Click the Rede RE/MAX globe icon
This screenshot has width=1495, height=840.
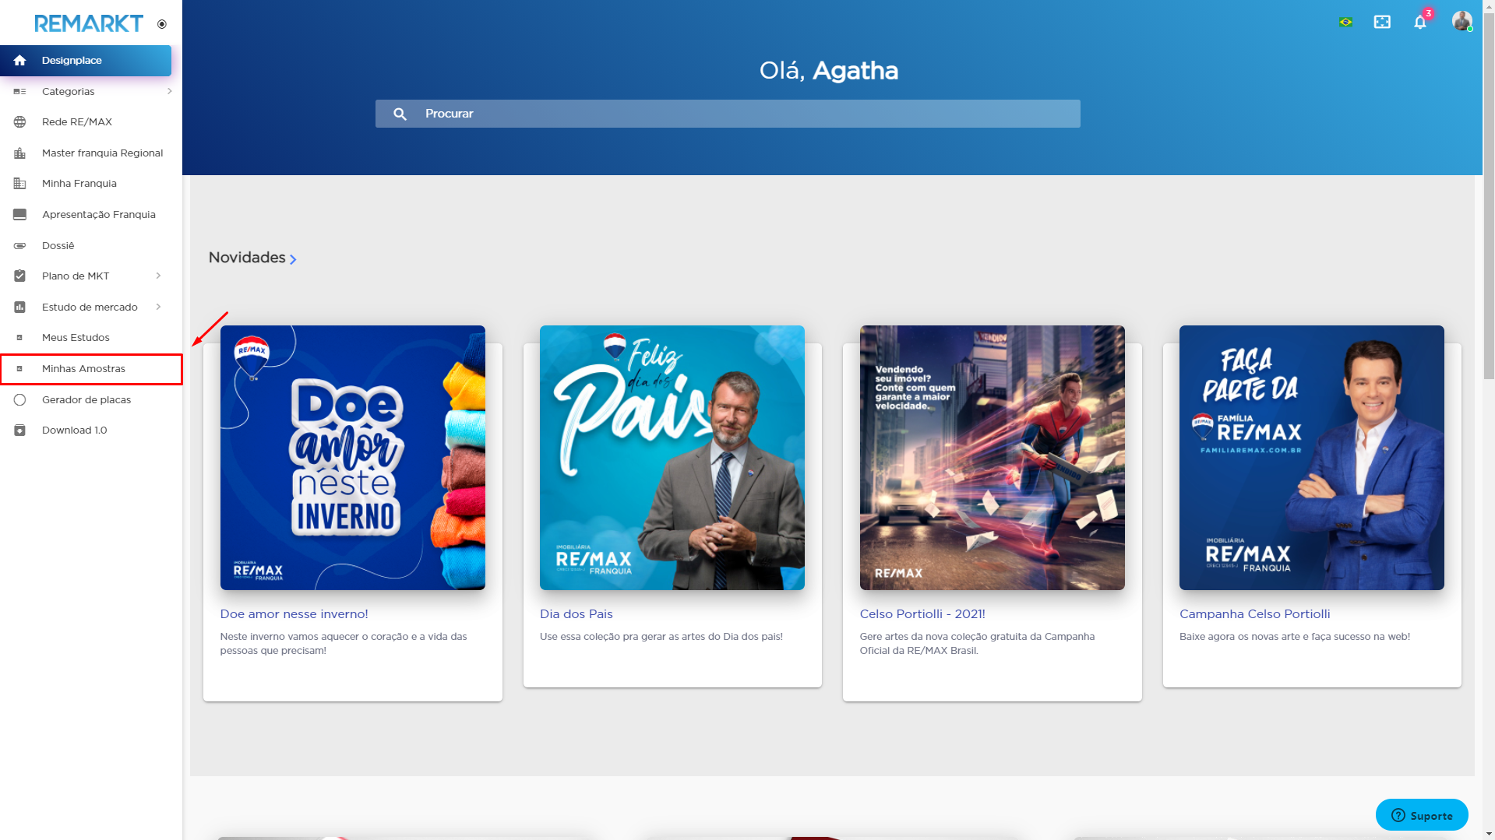[x=20, y=122]
